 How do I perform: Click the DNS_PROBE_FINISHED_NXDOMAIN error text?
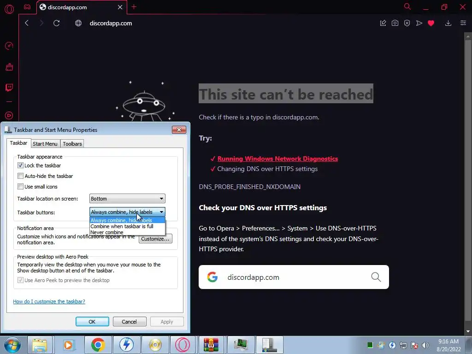pos(249,187)
